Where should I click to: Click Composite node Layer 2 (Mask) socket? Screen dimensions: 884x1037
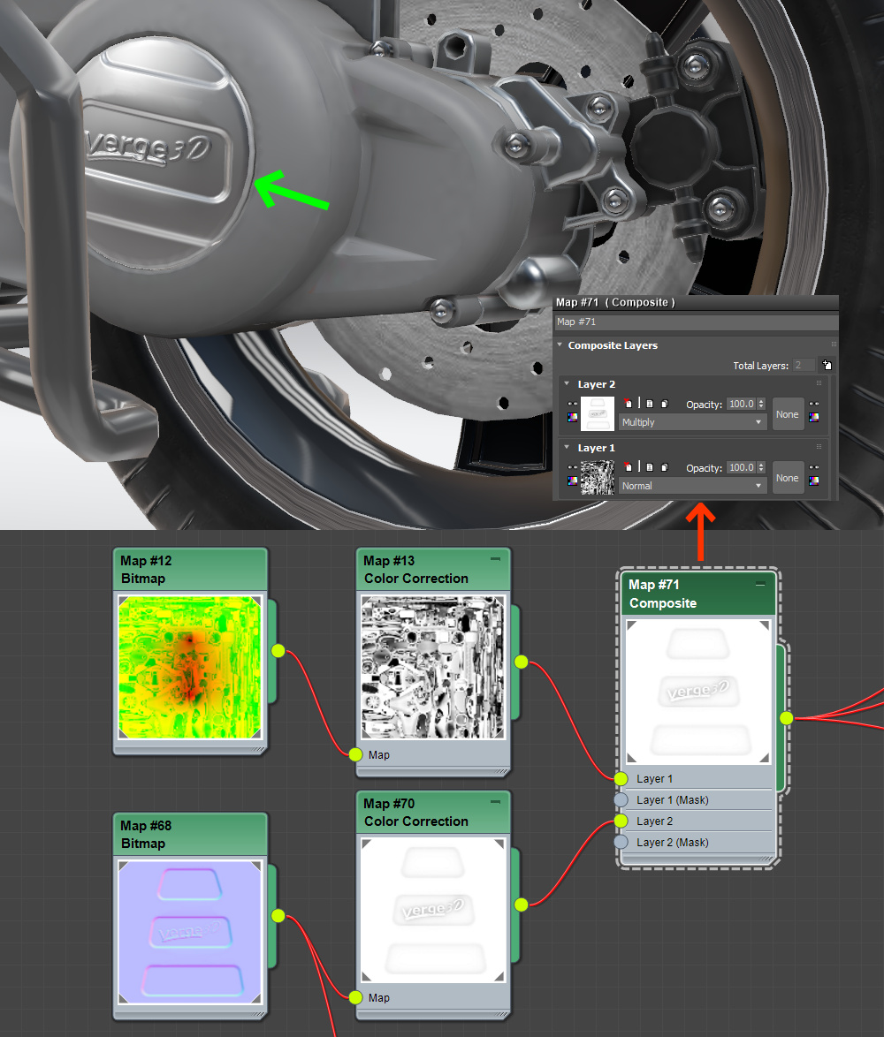click(621, 842)
